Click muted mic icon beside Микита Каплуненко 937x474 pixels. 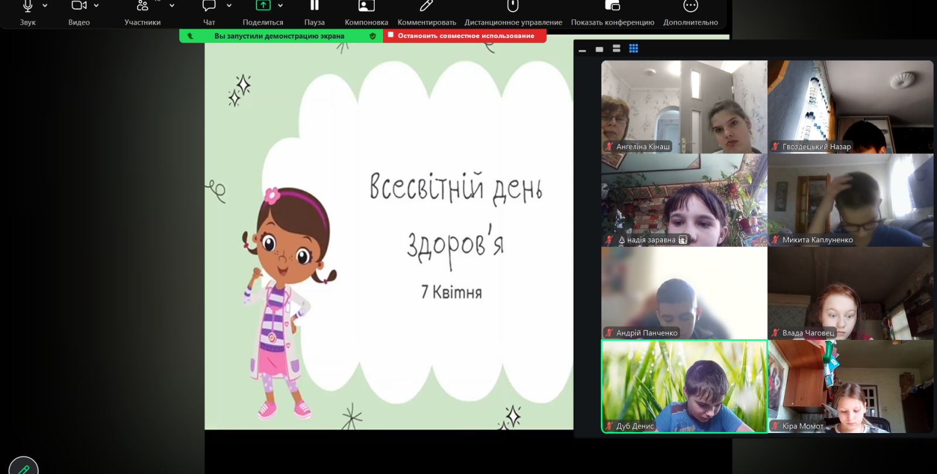tap(775, 240)
